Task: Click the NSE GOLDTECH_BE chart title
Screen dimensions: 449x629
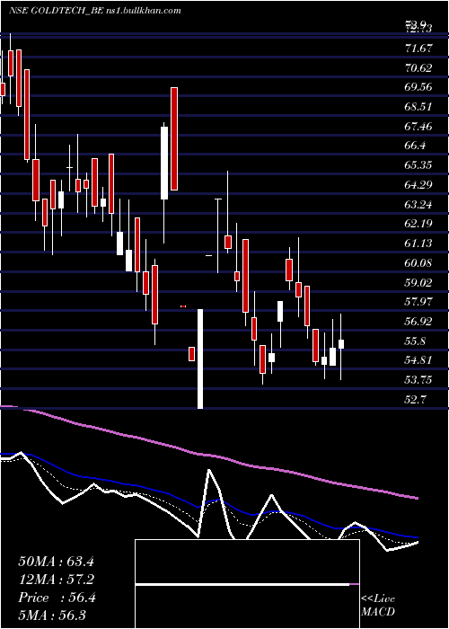Action: [x=94, y=11]
